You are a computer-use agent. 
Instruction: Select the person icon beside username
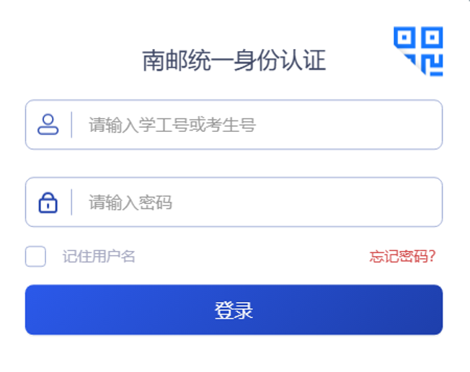tap(48, 125)
